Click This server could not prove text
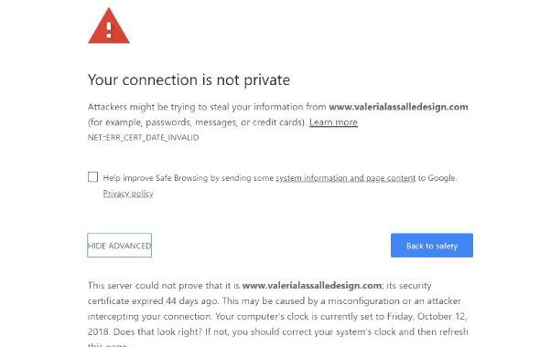The height and width of the screenshot is (347, 540). point(155,286)
